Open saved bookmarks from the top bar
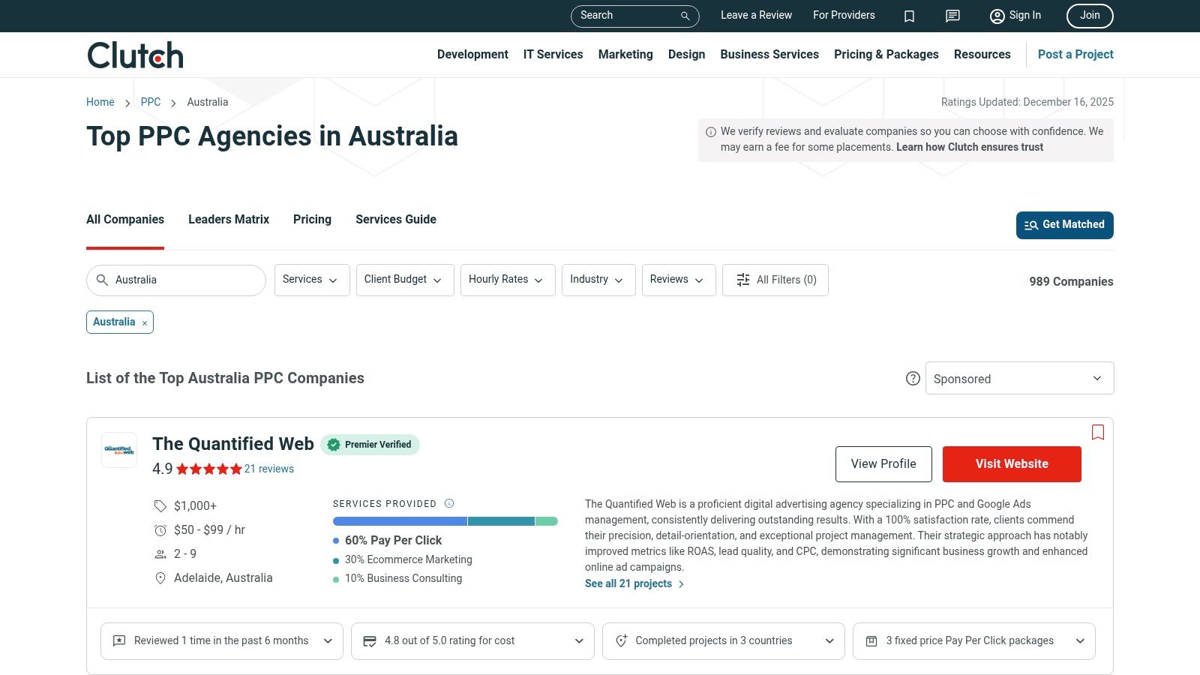The image size is (1200, 675). [909, 16]
